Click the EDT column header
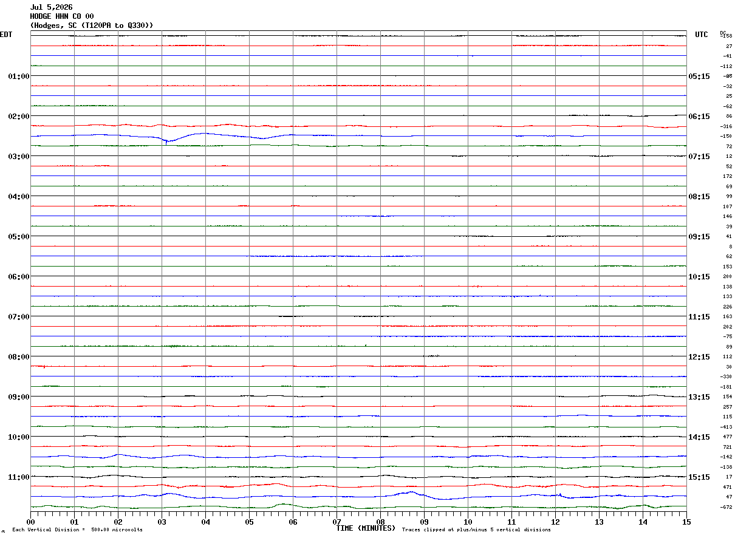Image resolution: width=735 pixels, height=538 pixels. (x=6, y=35)
